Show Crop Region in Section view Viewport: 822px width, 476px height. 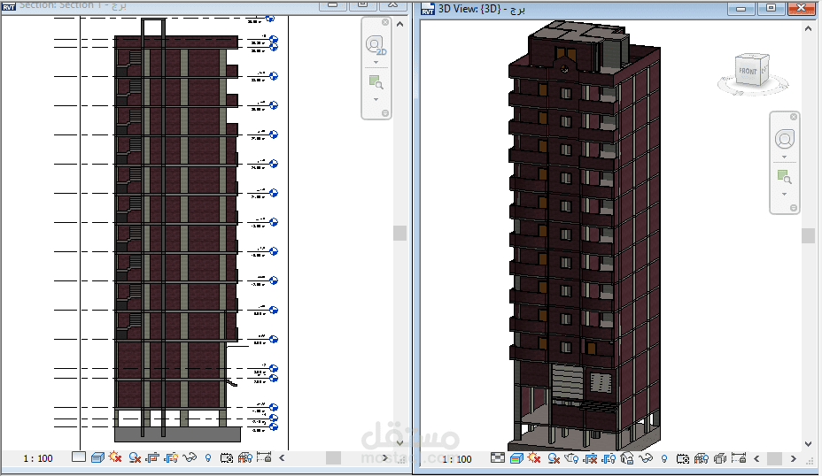coord(171,457)
